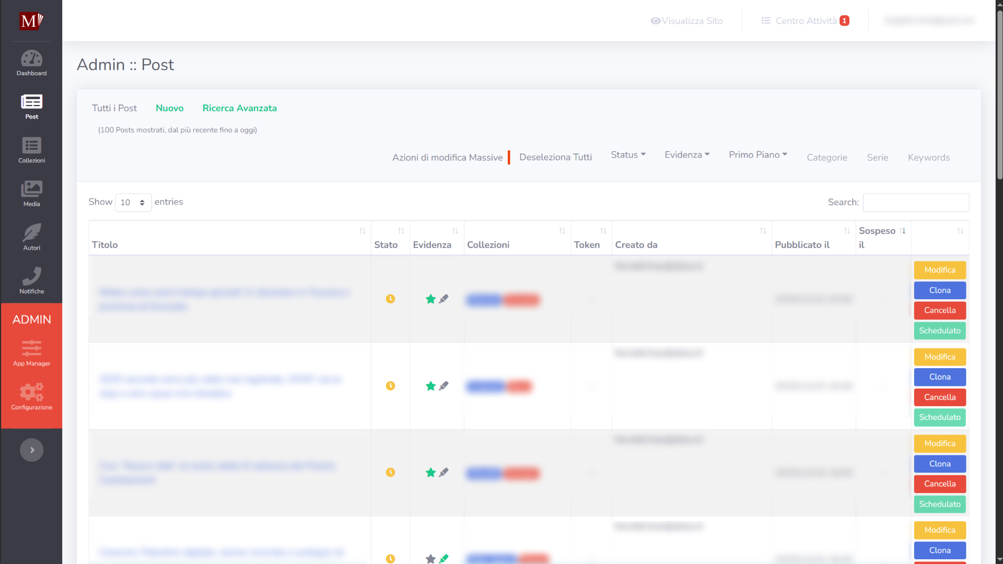Open the Show entries count selector
The image size is (1003, 564).
[133, 203]
